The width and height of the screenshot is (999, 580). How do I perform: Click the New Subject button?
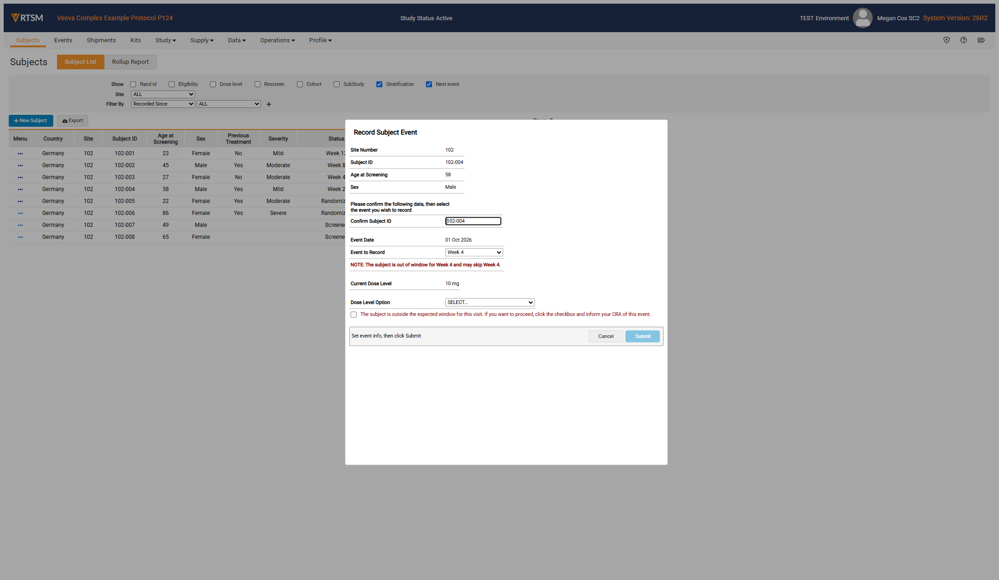pos(31,121)
